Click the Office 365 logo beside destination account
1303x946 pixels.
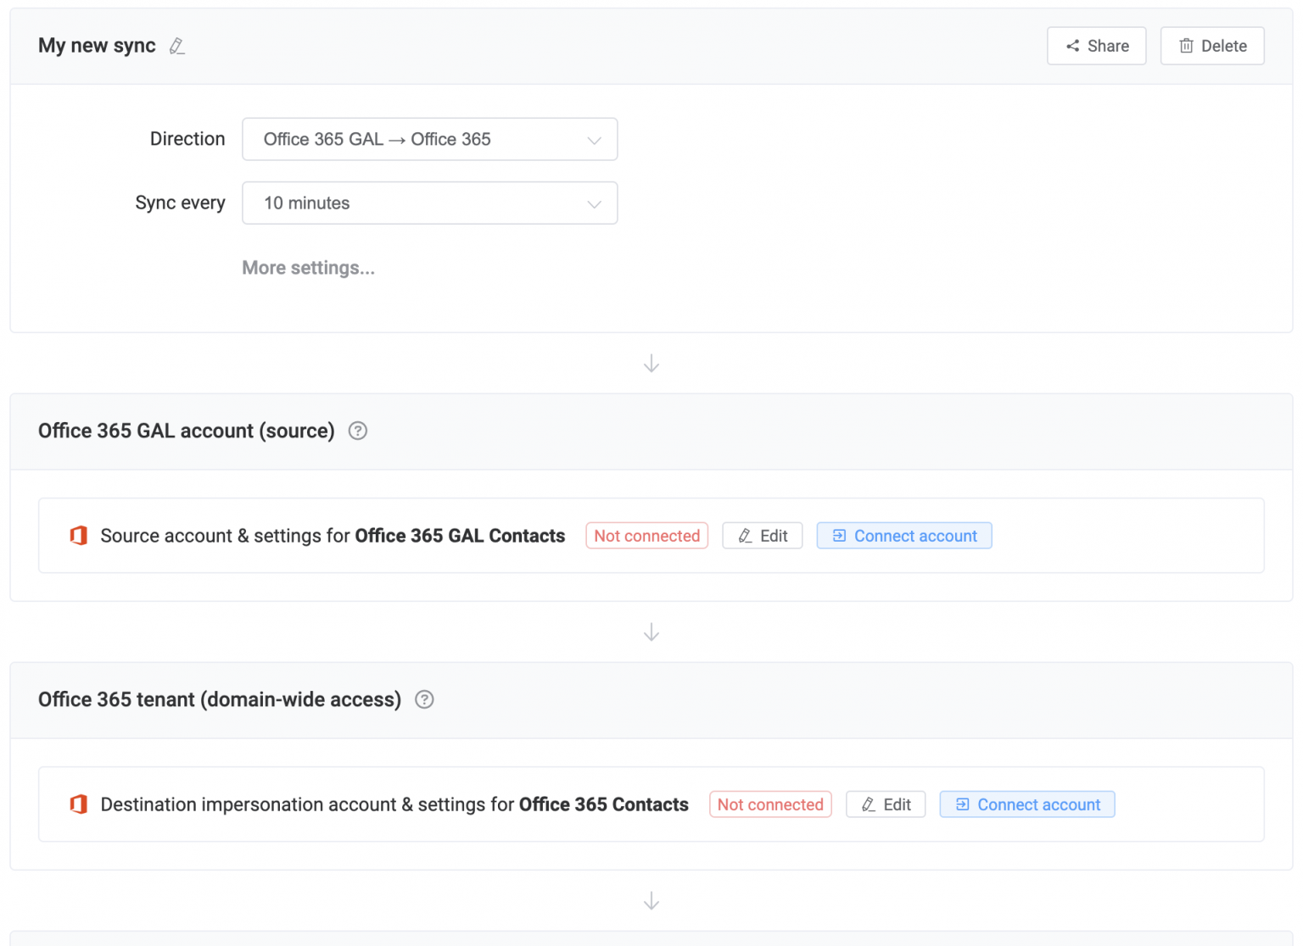[78, 804]
